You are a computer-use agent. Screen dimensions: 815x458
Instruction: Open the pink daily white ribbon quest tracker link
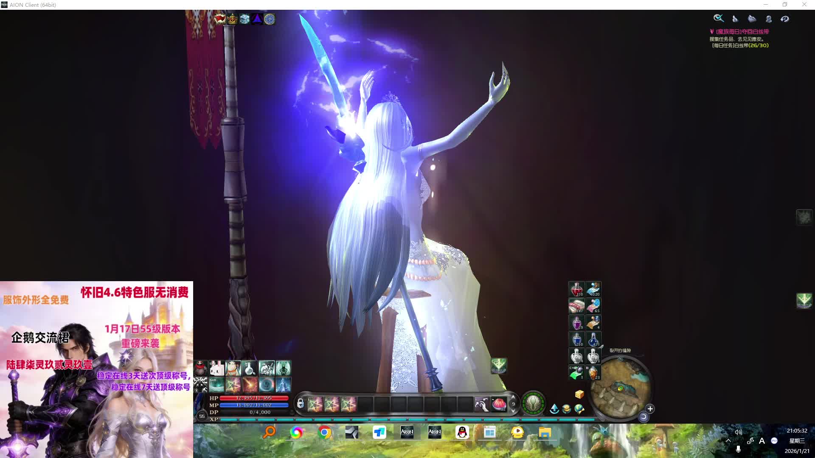coord(742,31)
